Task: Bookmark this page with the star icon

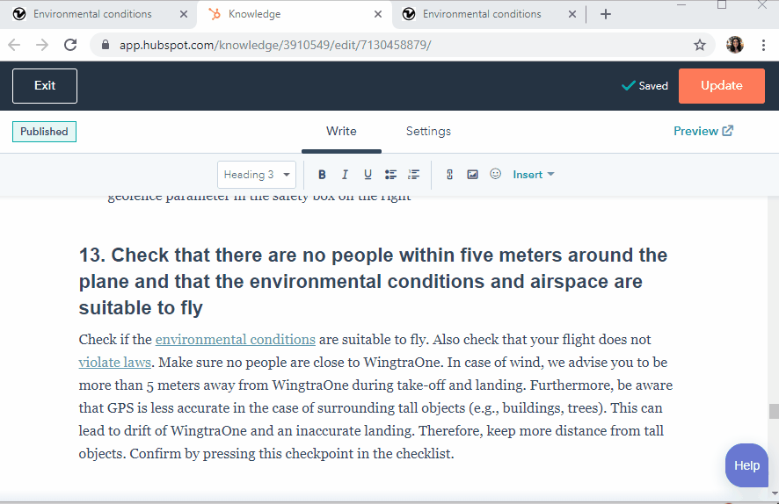Action: (700, 45)
